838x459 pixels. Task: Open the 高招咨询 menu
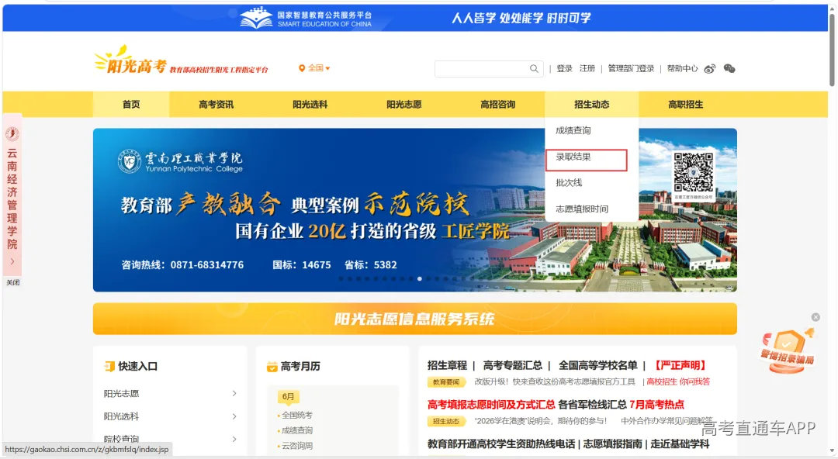[x=497, y=104]
